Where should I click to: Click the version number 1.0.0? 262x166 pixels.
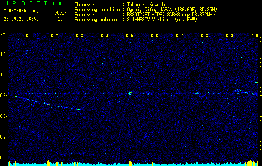[57, 4]
